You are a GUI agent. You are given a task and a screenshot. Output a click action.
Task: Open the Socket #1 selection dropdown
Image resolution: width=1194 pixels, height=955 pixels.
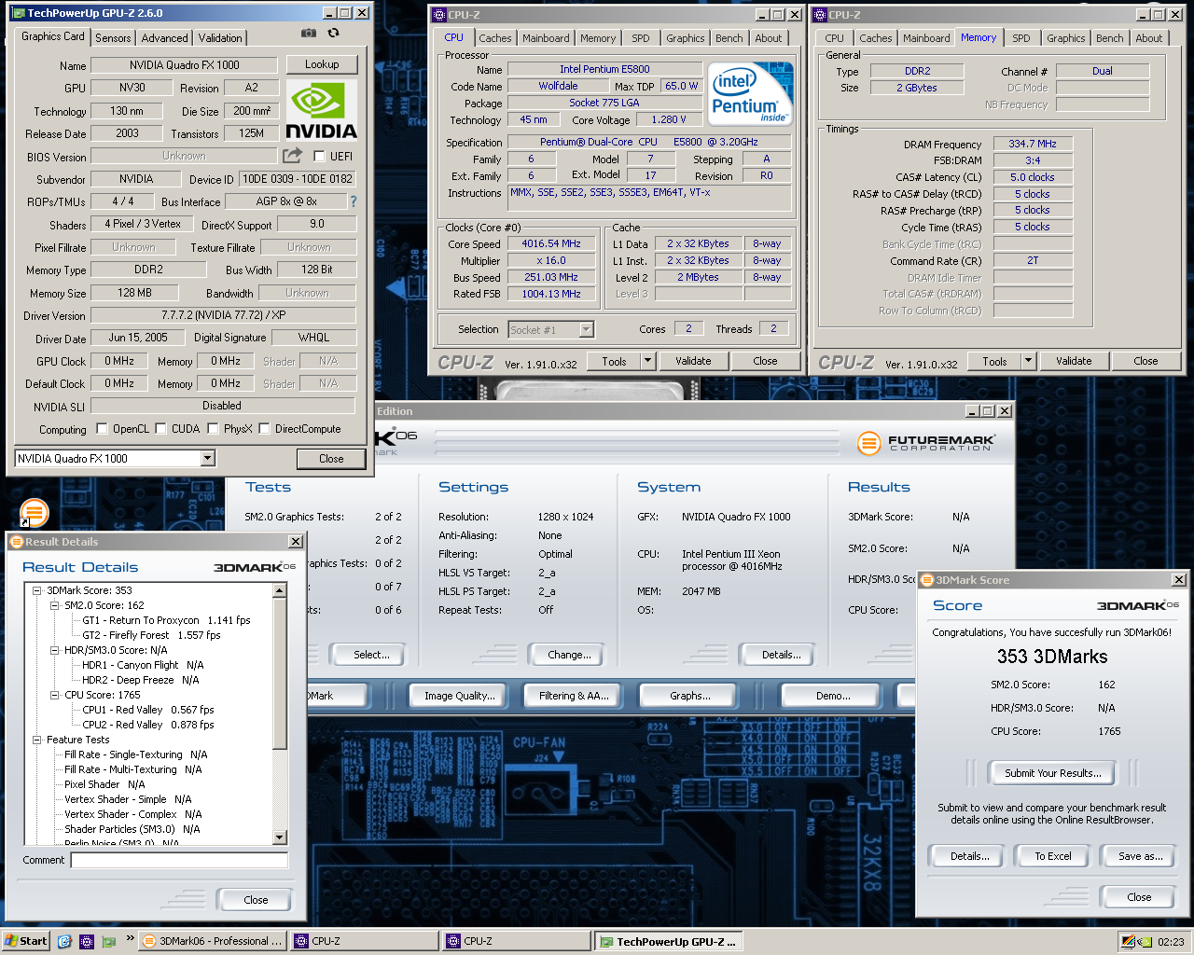(x=587, y=329)
